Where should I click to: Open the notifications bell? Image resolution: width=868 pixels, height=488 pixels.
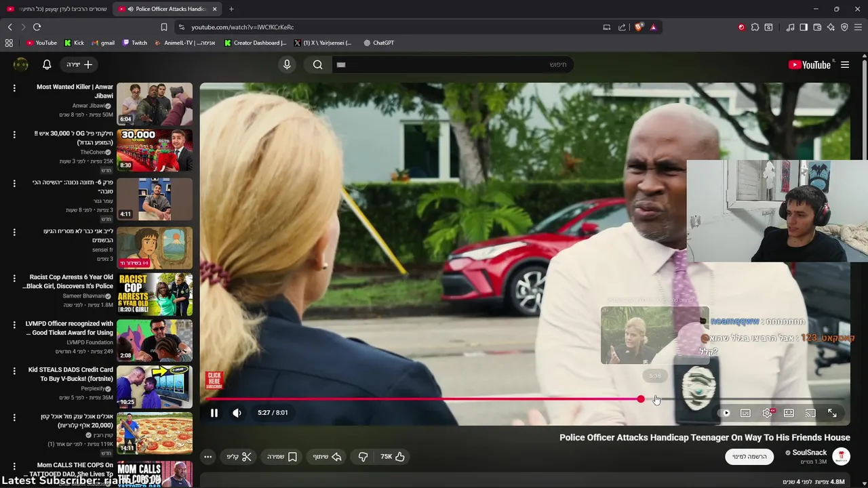tap(47, 64)
